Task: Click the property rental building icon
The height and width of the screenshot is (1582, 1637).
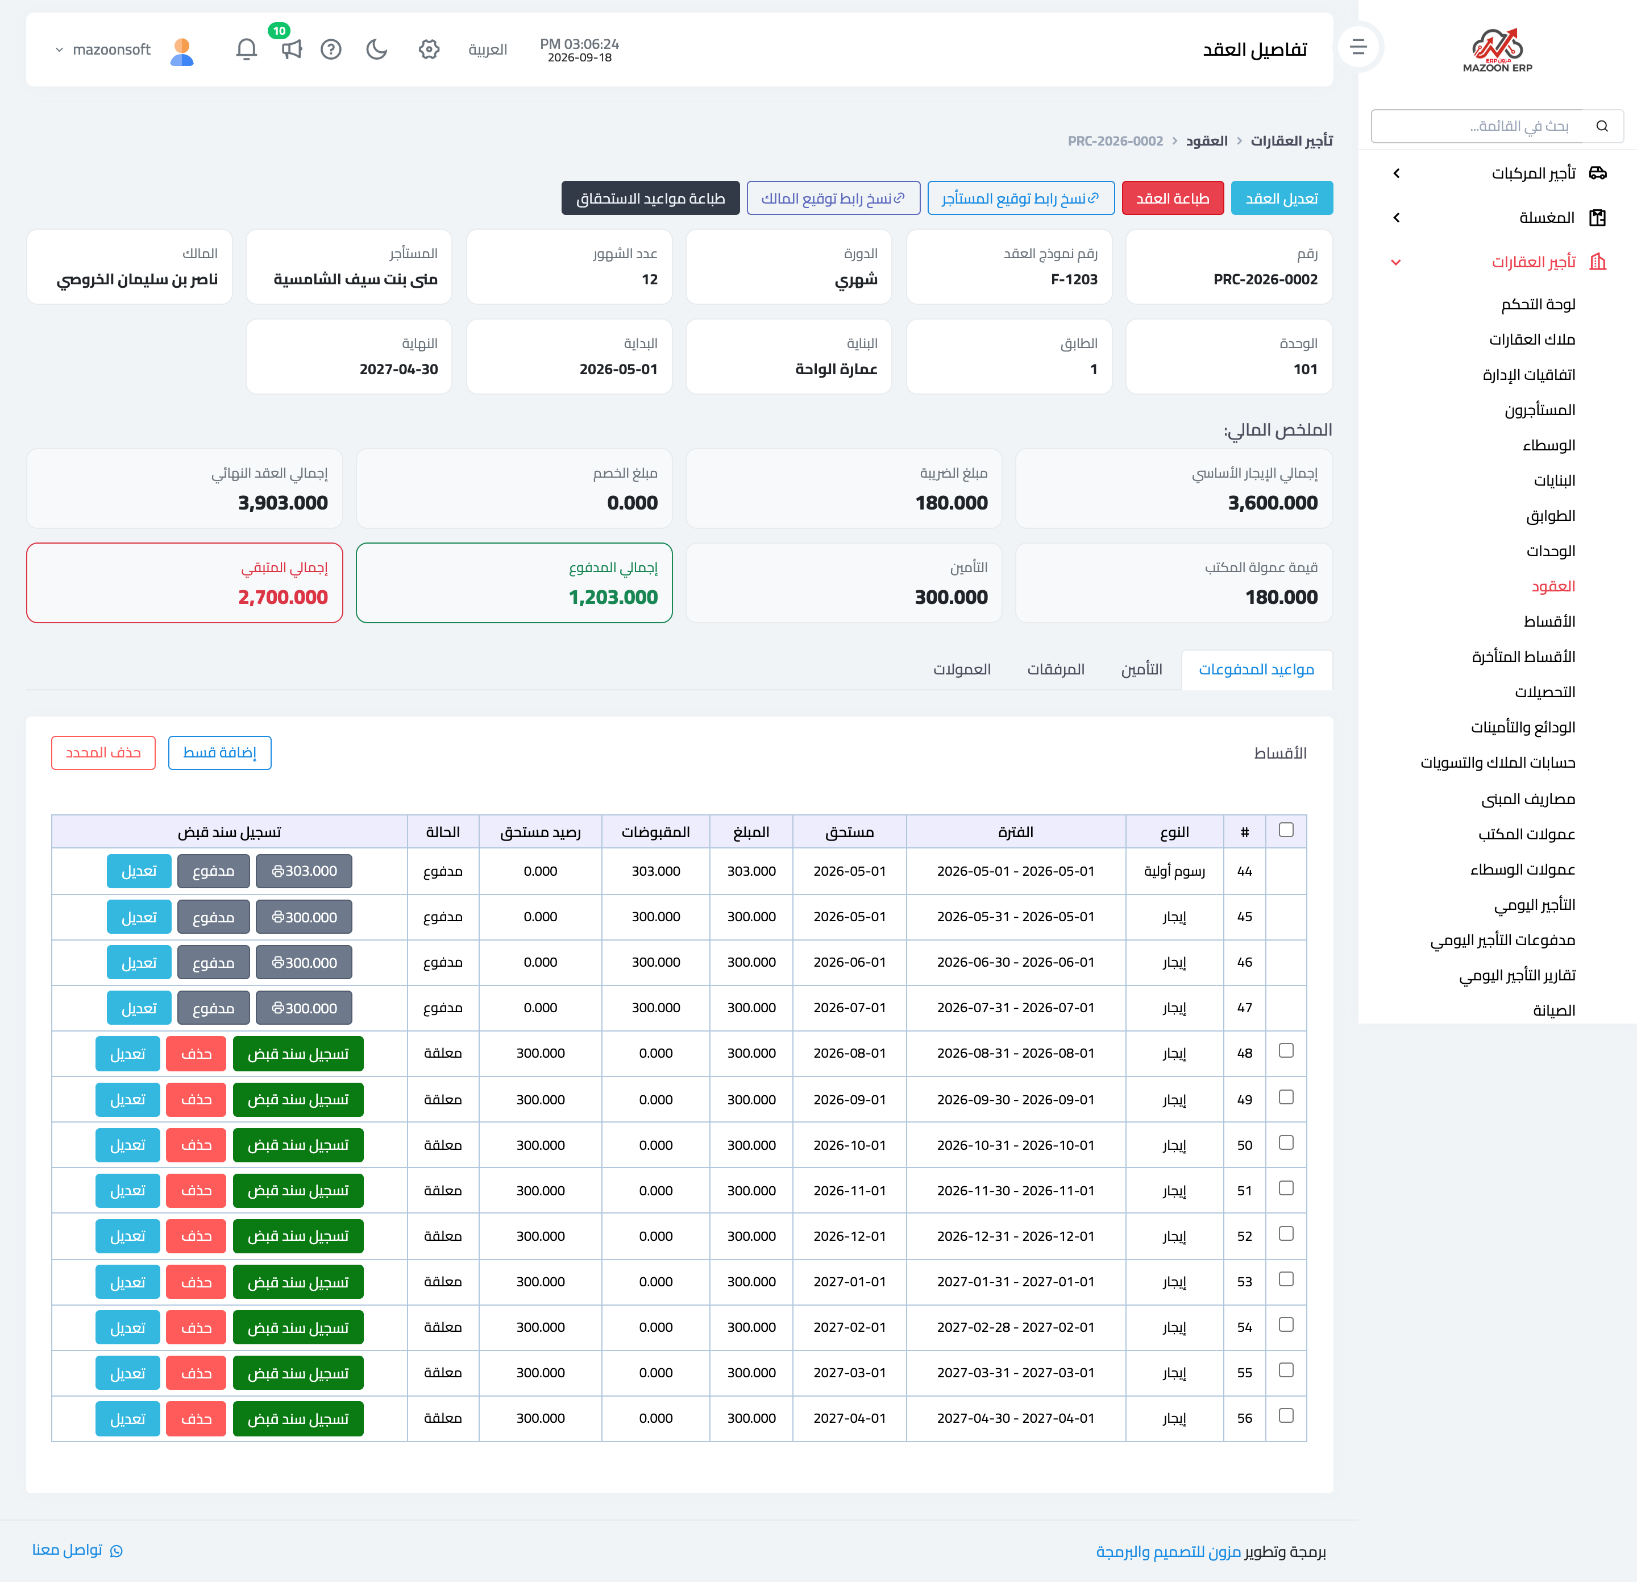Action: 1598,262
